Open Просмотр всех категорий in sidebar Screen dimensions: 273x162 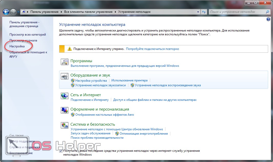(x=28, y=35)
